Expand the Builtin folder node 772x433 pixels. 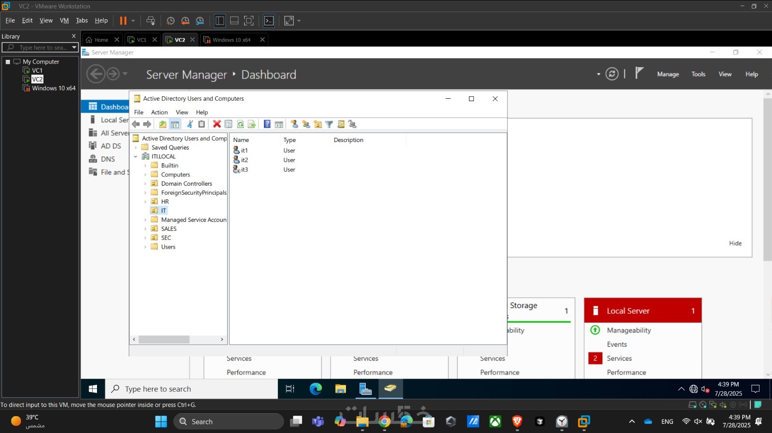[x=145, y=166]
